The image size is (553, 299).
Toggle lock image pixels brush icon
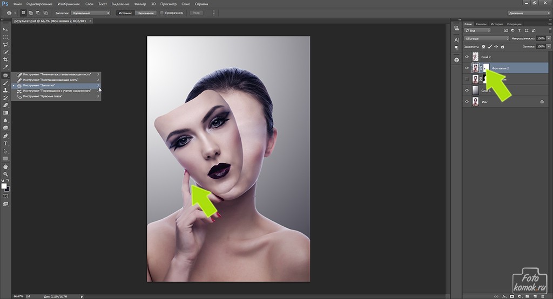point(490,46)
